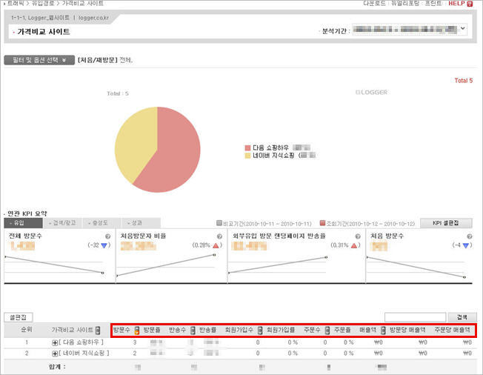This screenshot has height=375, width=483.
Task: Sort by 방문수 column sort icon
Action: [x=136, y=329]
